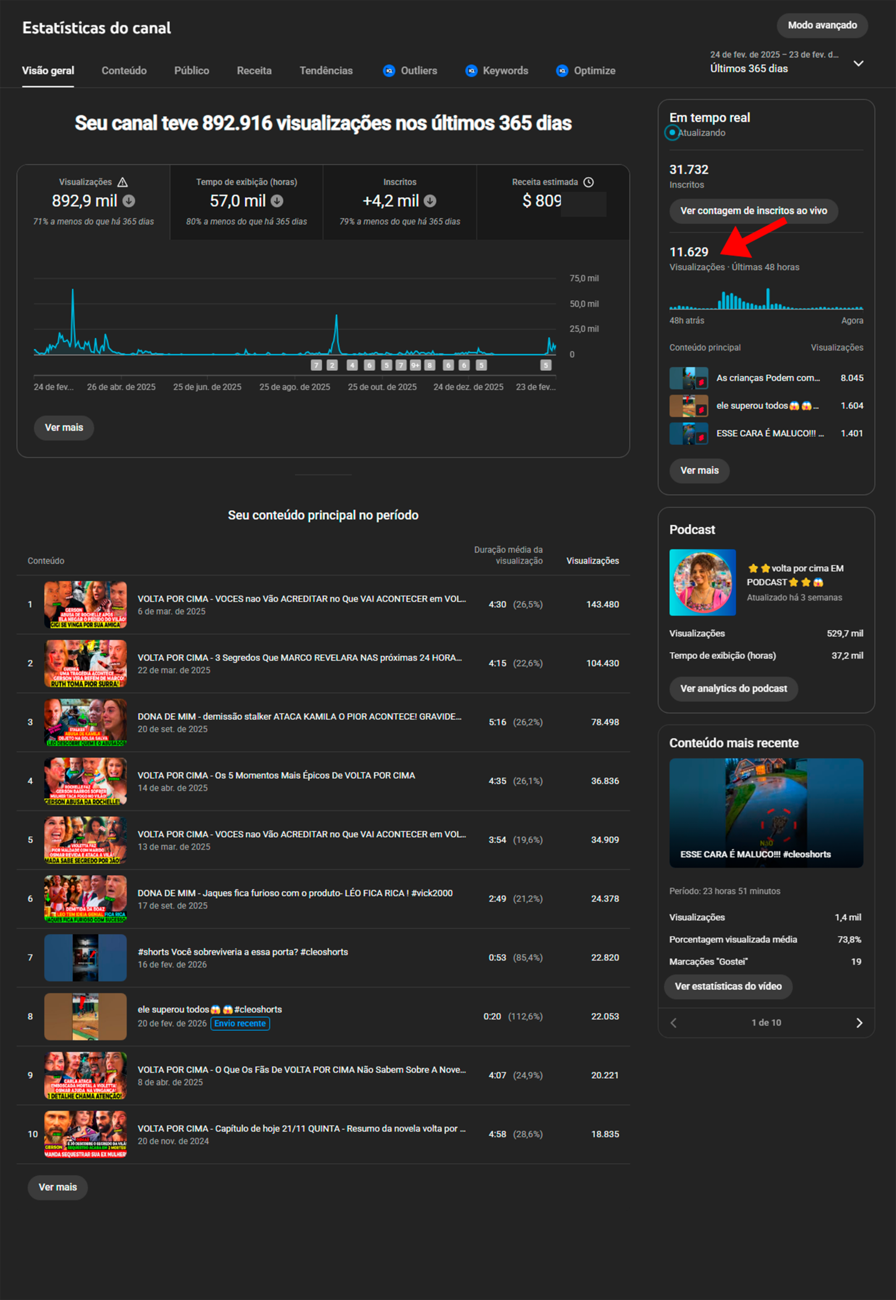Select the Inscritos metric card
The image size is (896, 1300).
tap(400, 202)
